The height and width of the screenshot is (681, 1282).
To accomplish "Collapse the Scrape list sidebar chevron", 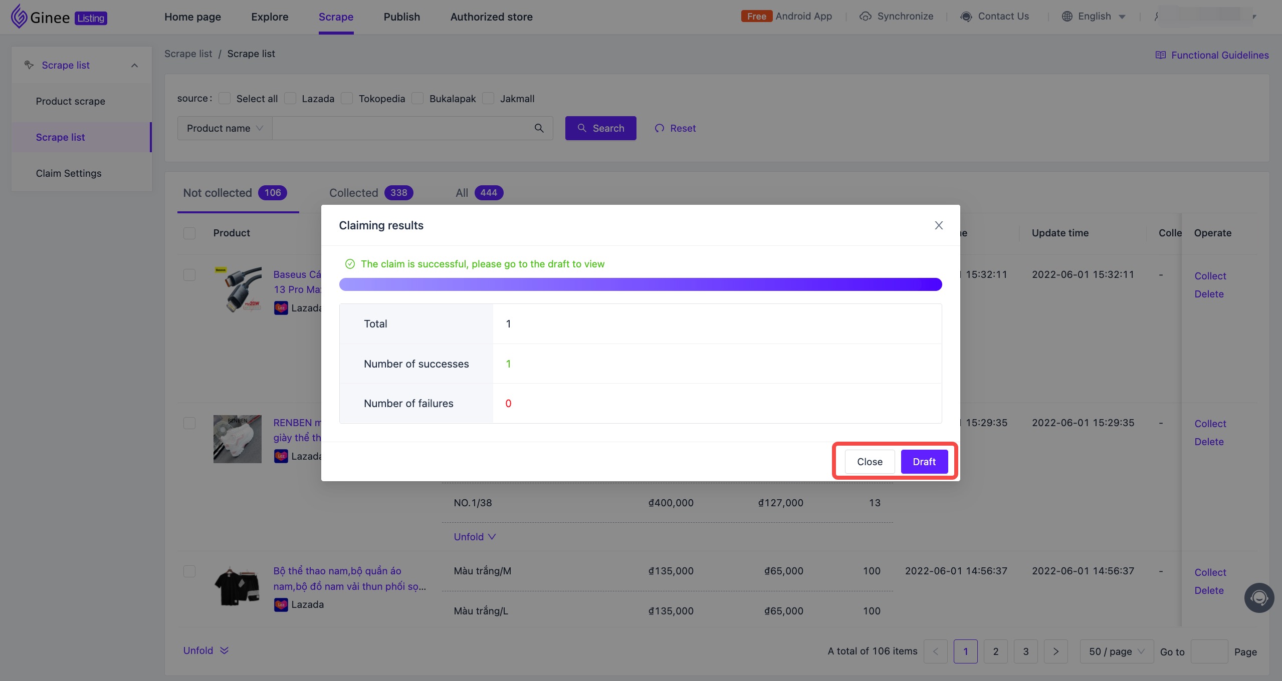I will 134,66.
